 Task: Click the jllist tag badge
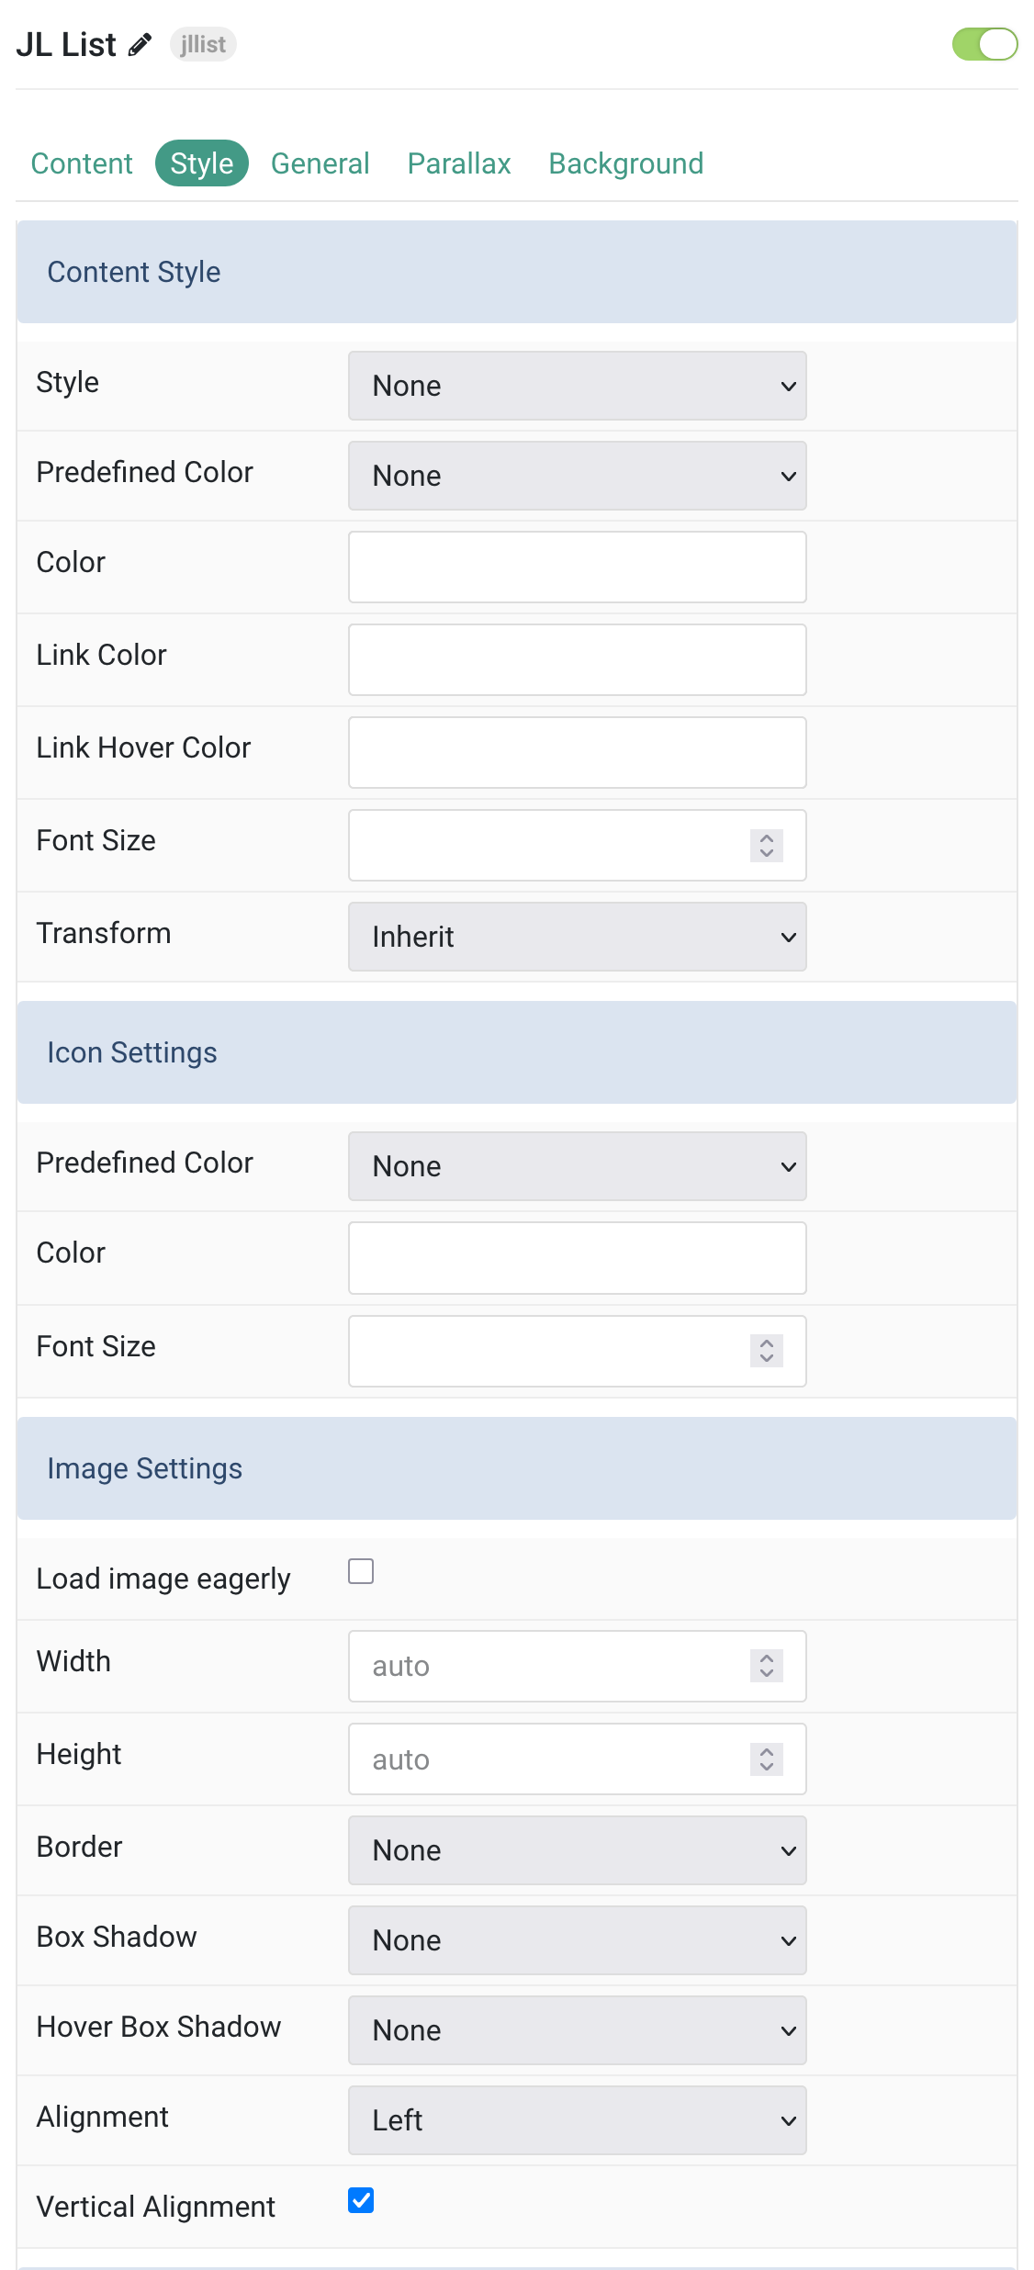pos(203,44)
